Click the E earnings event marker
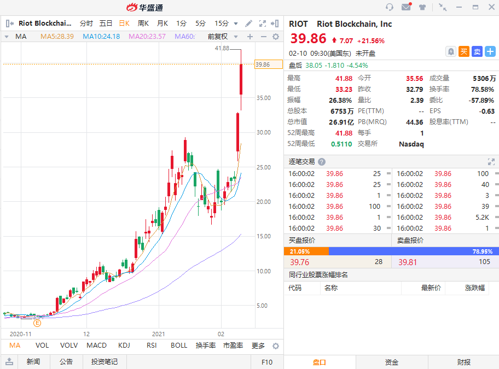Screen dimensions: 499x369 tap(37, 323)
